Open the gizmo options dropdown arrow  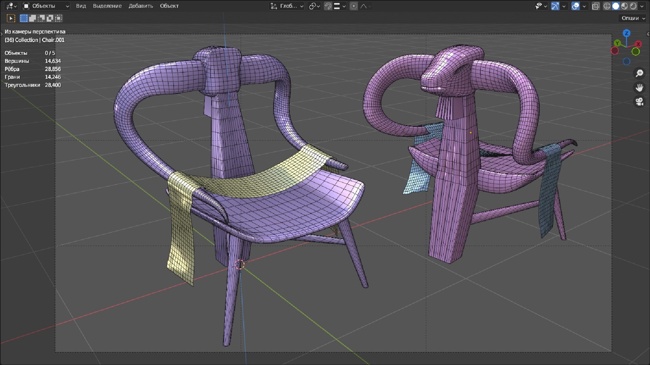(x=564, y=6)
